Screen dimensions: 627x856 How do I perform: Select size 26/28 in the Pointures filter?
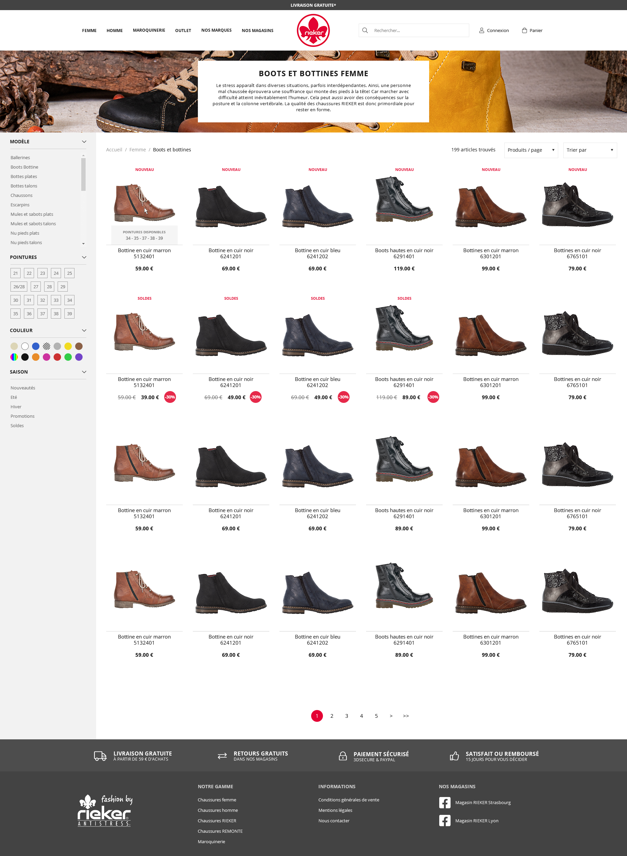19,286
